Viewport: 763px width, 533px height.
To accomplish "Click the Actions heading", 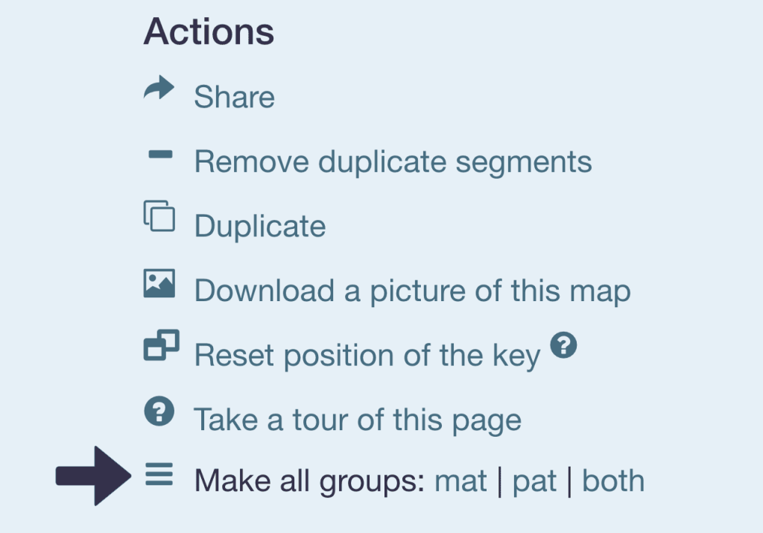I will pyautogui.click(x=209, y=32).
